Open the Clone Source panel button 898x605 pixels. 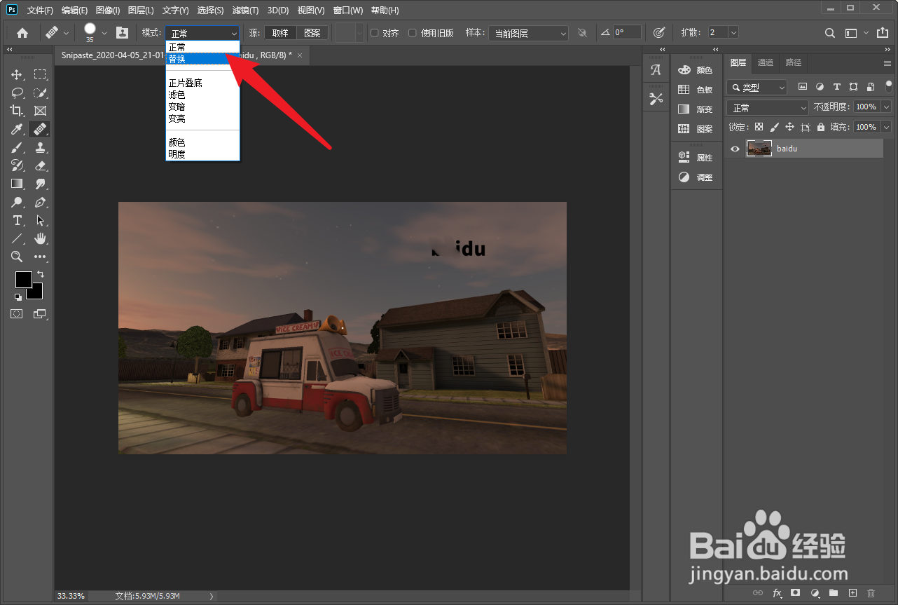click(122, 32)
